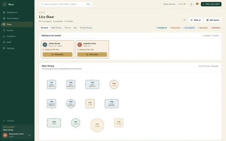
Task: Seat Isabella Costa's party
Action: pyautogui.click(x=92, y=54)
